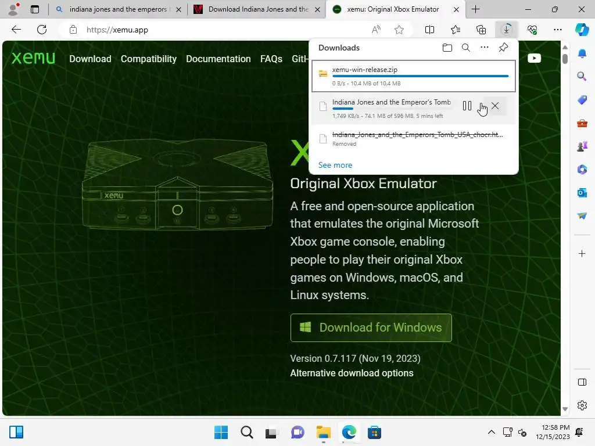Add a sidebar app with plus
Screen dimensions: 595x446
(x=582, y=253)
